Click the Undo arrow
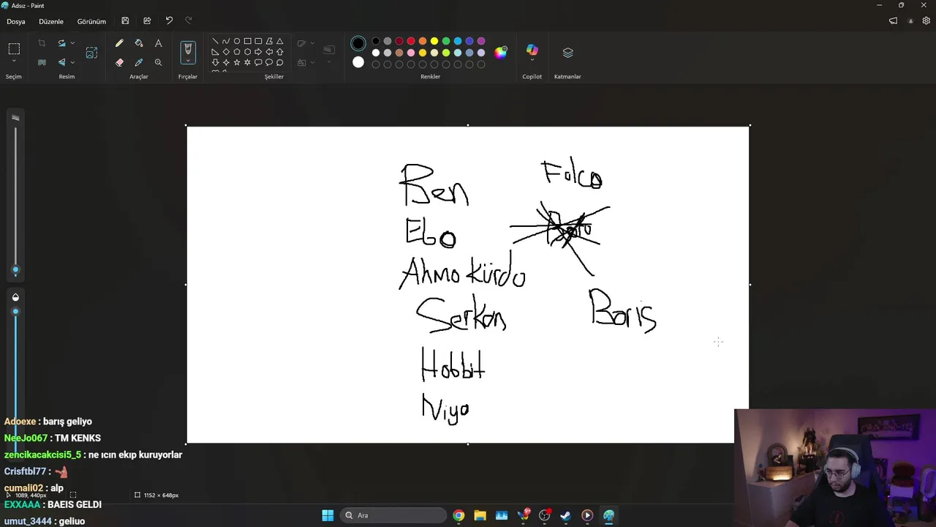Screen dimensions: 936x527 pos(169,20)
